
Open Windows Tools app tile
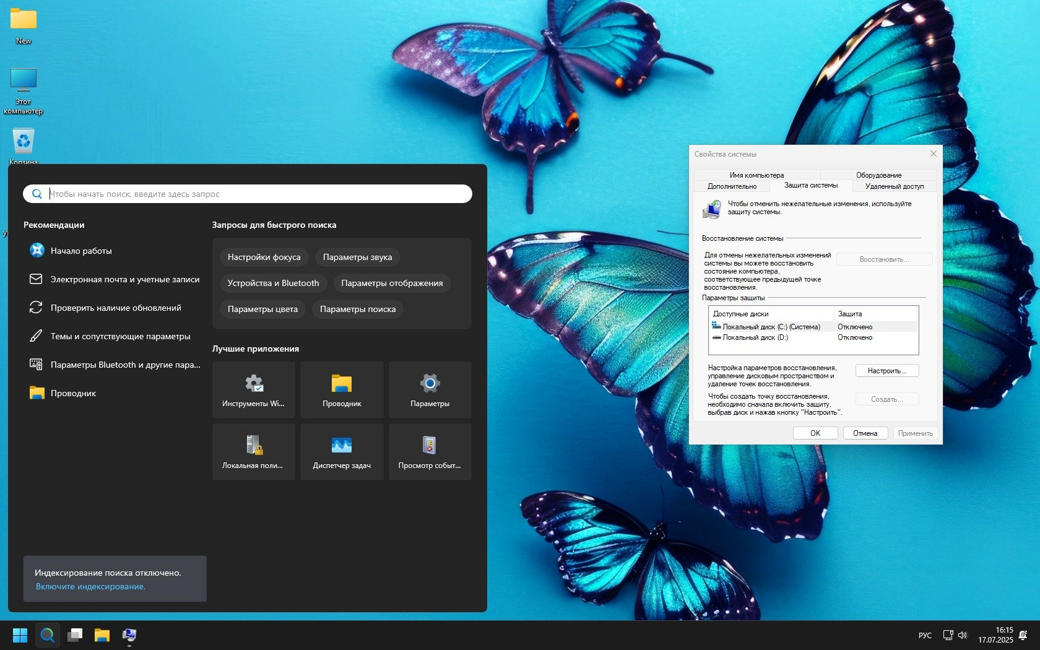click(x=253, y=390)
